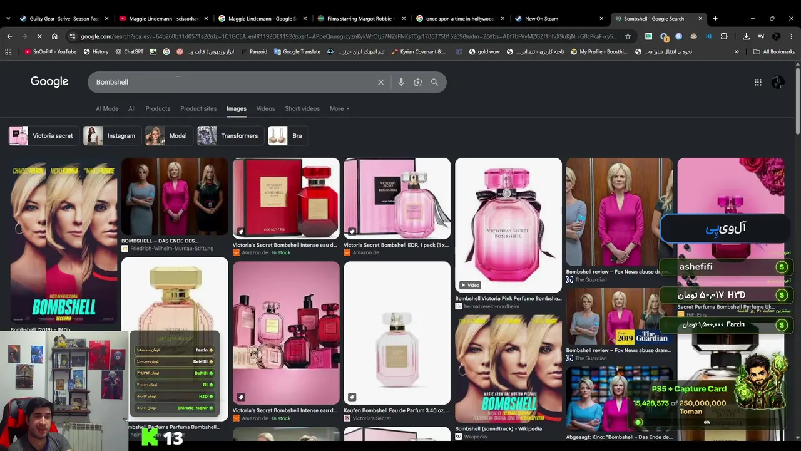
Task: Open the My Profile - Boosthi bookmark
Action: [599, 52]
